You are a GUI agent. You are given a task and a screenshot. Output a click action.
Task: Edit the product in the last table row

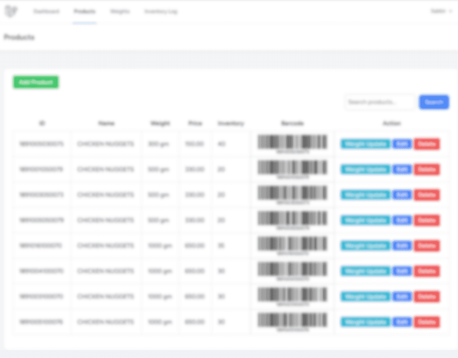click(402, 322)
